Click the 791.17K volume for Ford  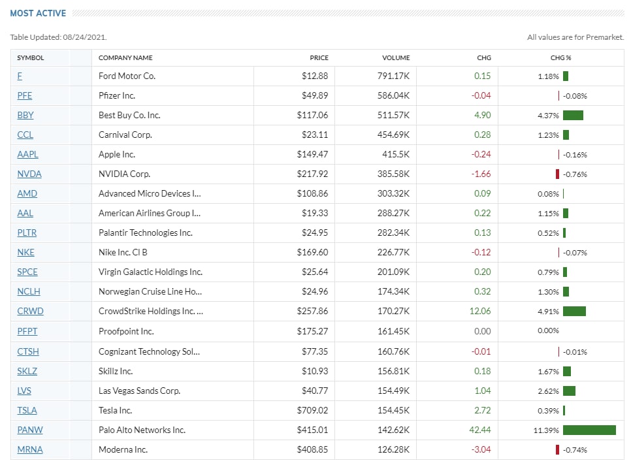pos(394,76)
